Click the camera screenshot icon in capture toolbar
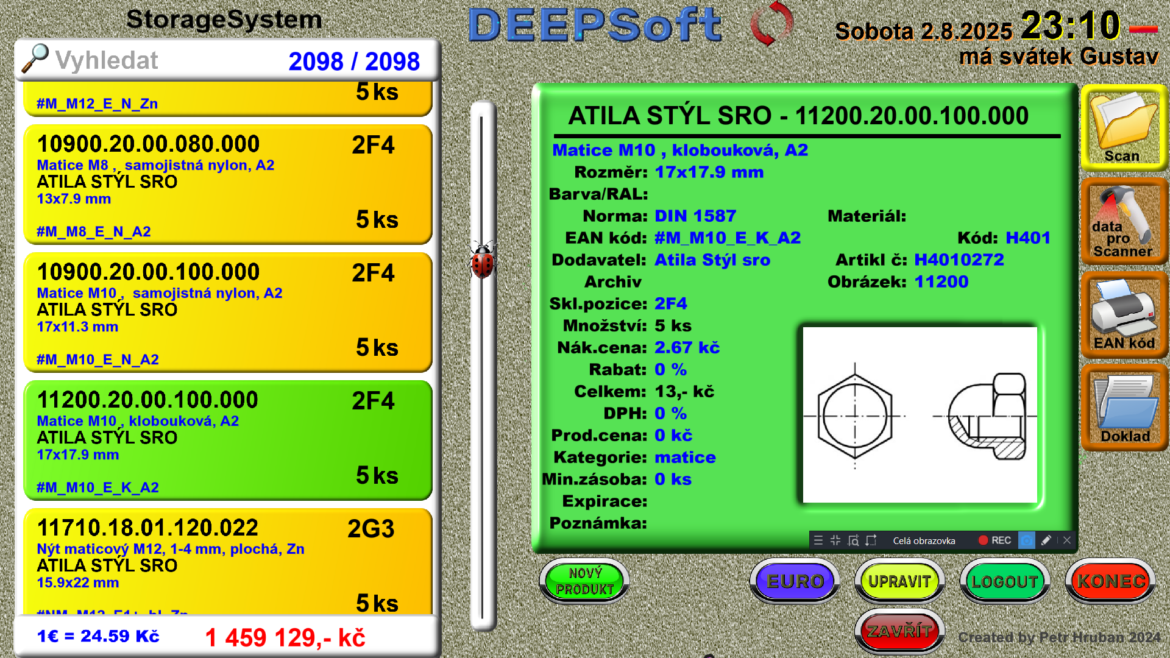Image resolution: width=1170 pixels, height=658 pixels. [1027, 540]
